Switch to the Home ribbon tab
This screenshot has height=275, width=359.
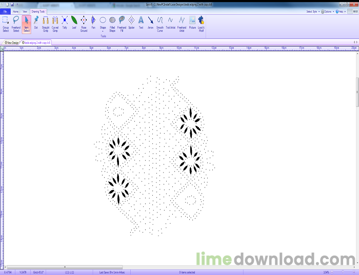(15, 11)
